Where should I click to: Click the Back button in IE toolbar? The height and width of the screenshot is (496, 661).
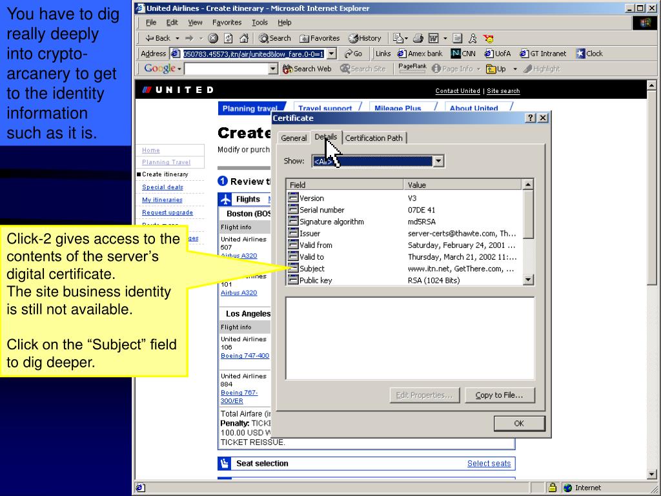point(158,38)
